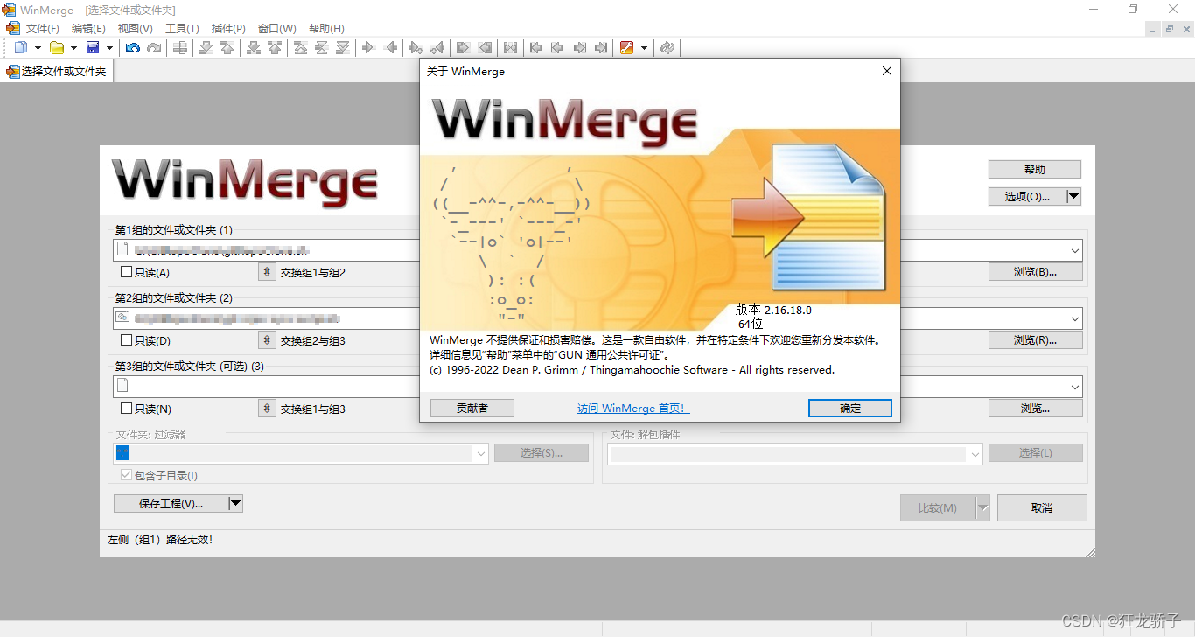Go to Previous Difference via toolbar icon
The height and width of the screenshot is (637, 1195).
(x=227, y=47)
